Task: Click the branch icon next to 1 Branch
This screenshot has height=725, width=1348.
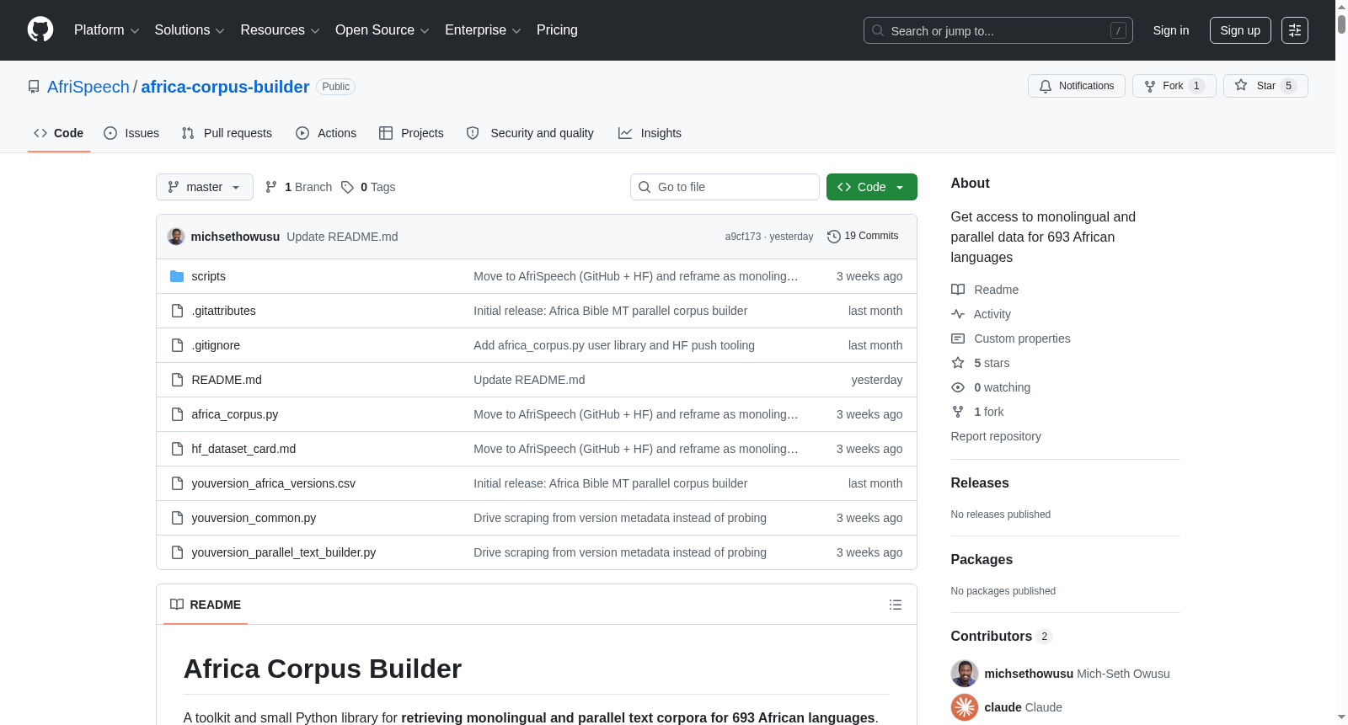Action: click(x=271, y=187)
